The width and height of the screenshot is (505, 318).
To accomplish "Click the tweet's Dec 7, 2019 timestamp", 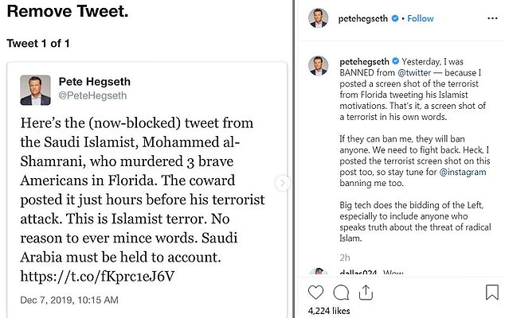I will point(68,301).
